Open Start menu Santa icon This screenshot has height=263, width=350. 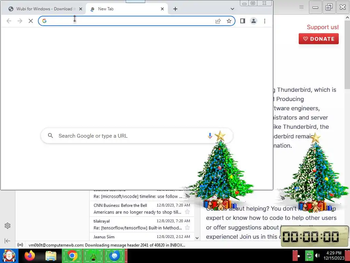click(x=9, y=256)
